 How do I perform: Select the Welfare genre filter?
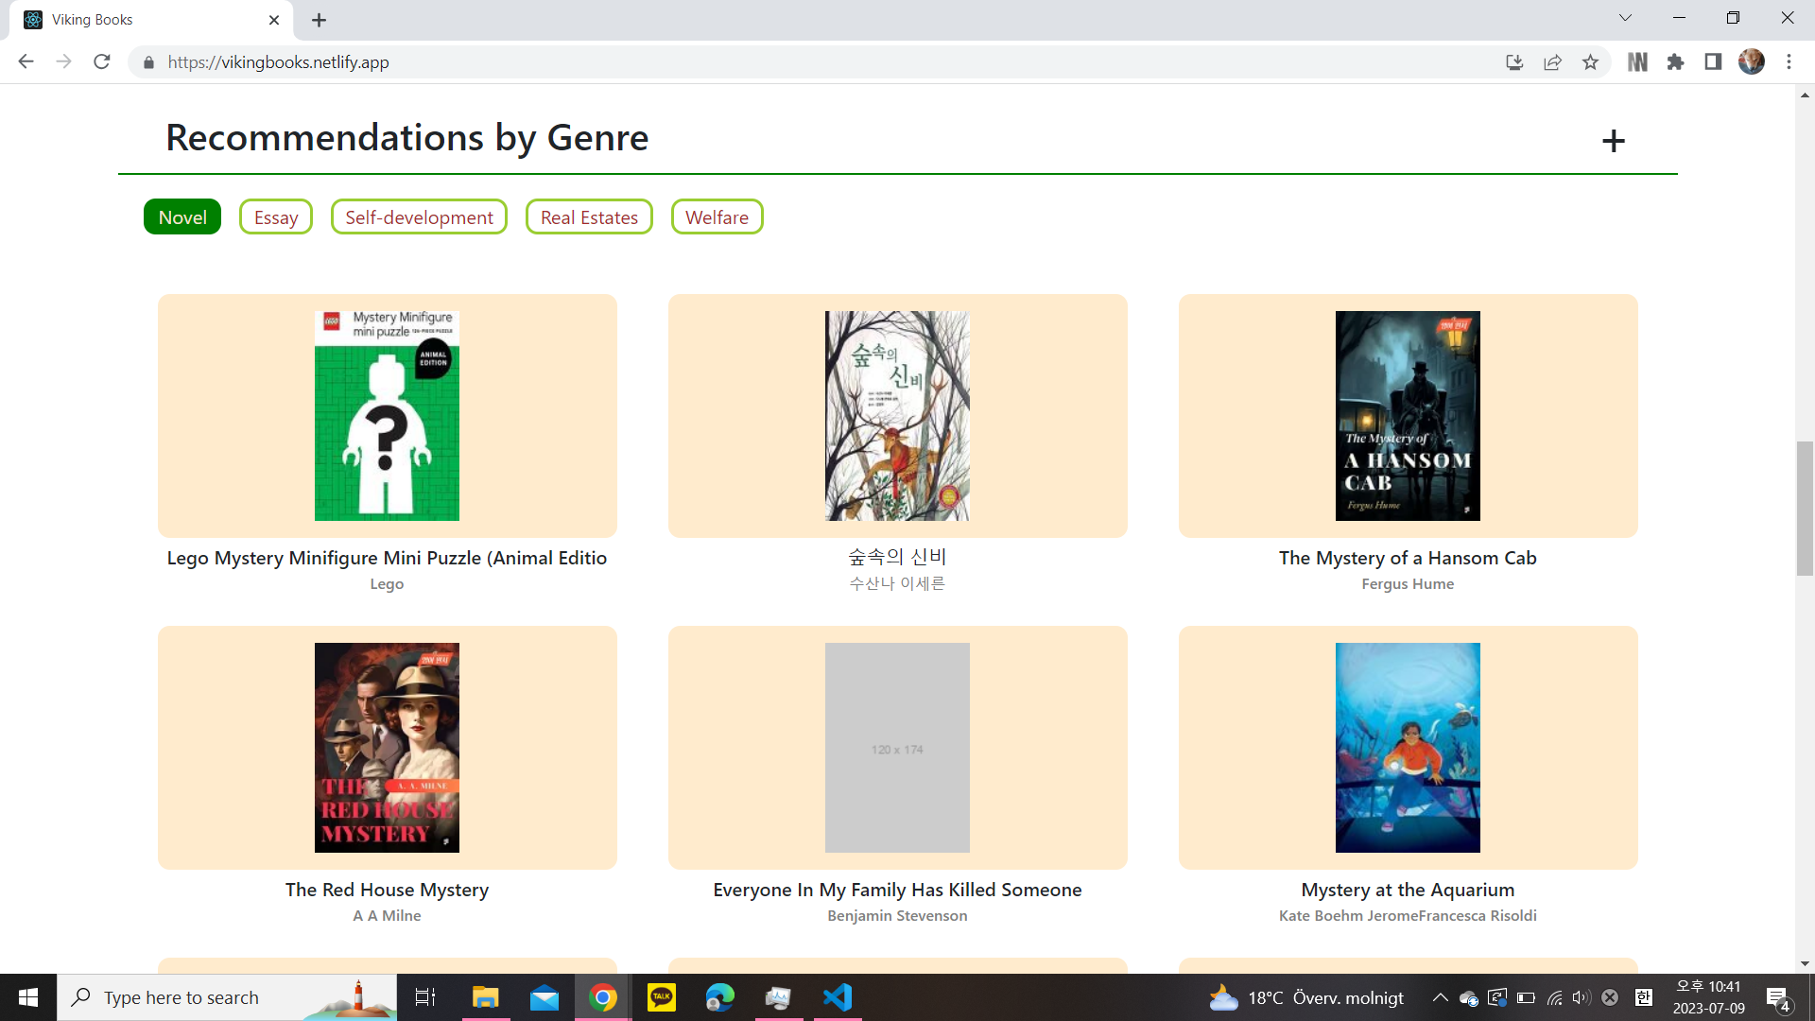click(x=717, y=217)
